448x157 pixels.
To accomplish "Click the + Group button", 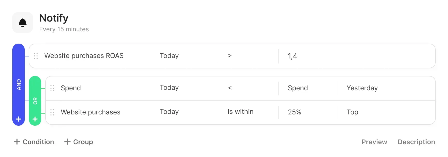I will [79, 142].
